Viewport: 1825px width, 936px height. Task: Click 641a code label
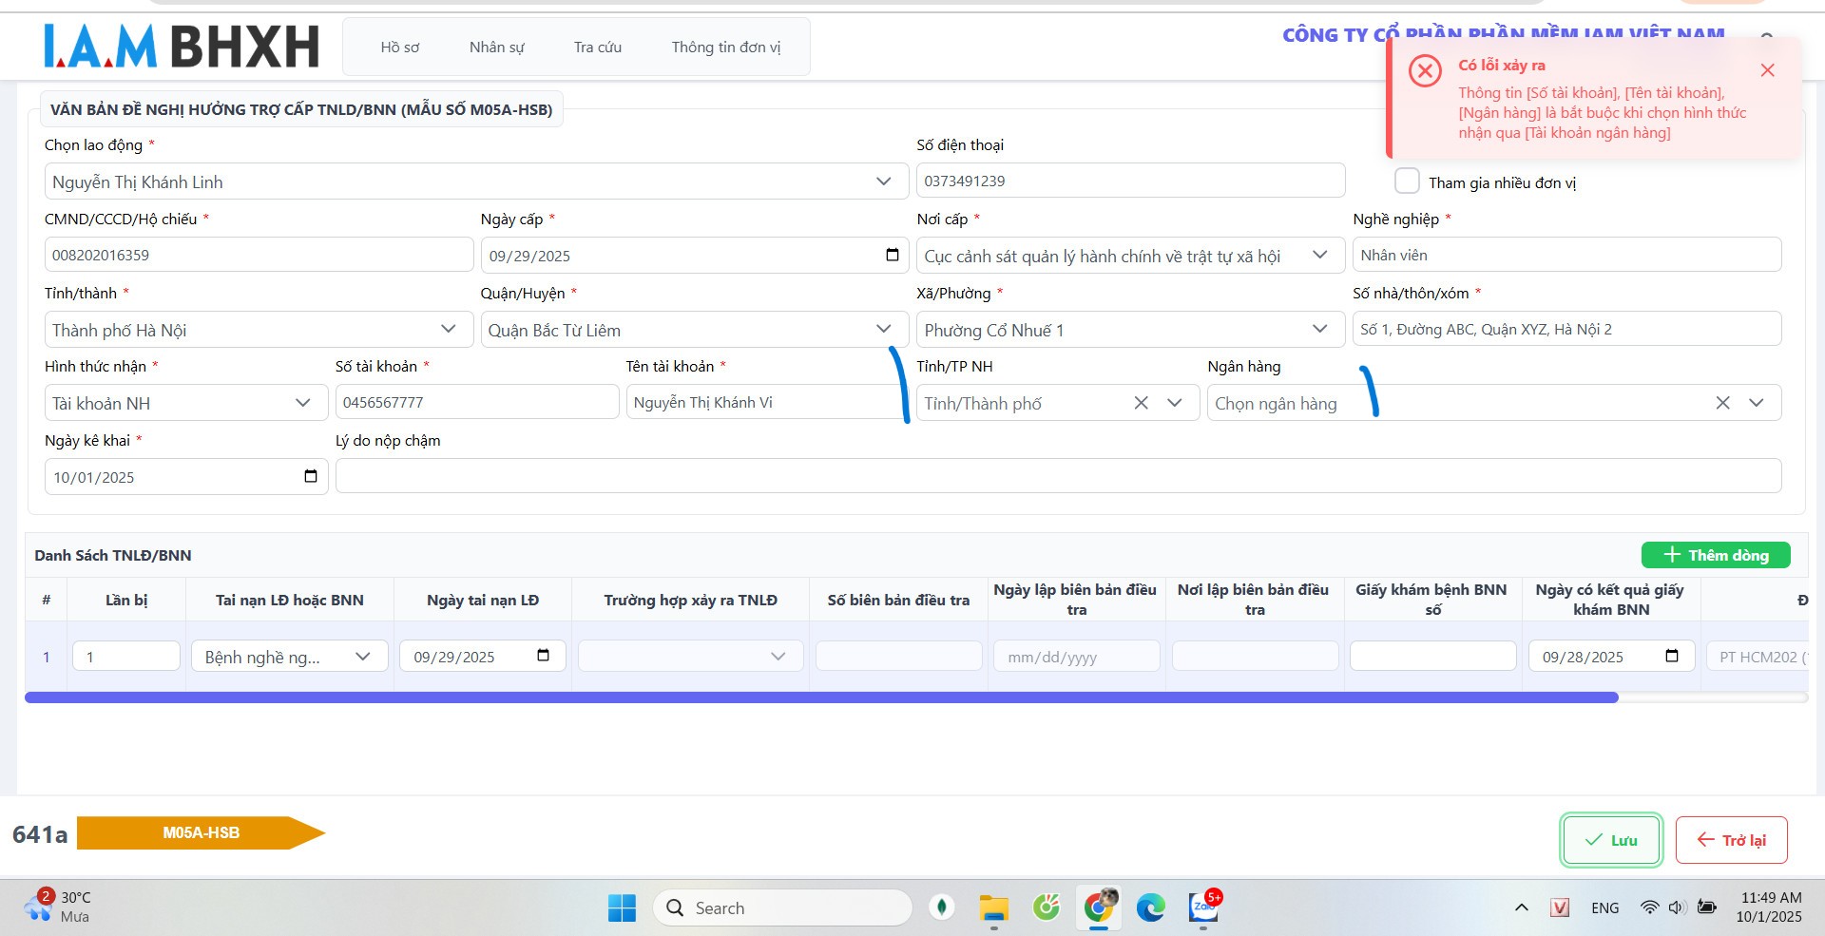40,834
